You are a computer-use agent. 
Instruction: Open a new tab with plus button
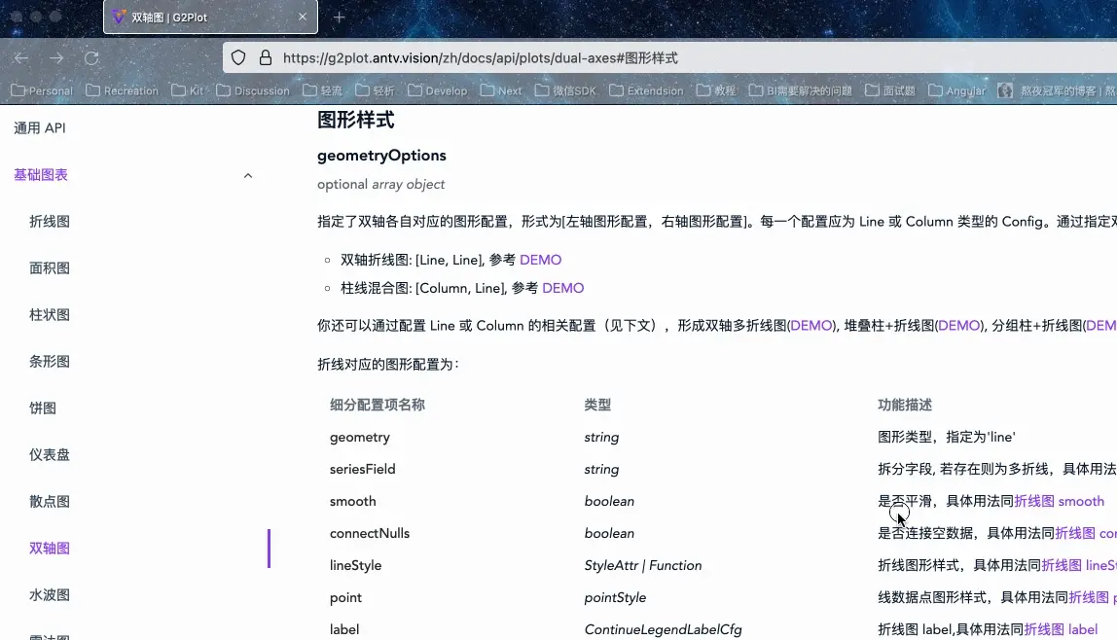[339, 18]
